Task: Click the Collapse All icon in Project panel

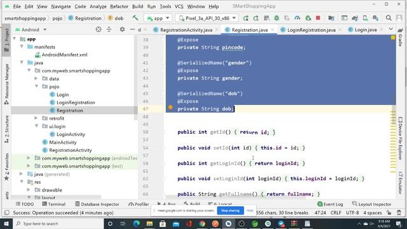Action: [109, 30]
